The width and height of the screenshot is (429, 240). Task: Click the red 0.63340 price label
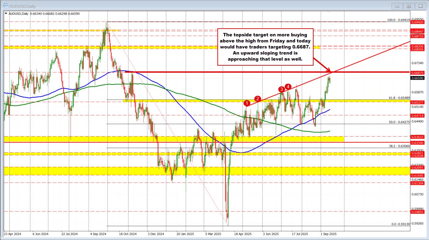coord(417,143)
